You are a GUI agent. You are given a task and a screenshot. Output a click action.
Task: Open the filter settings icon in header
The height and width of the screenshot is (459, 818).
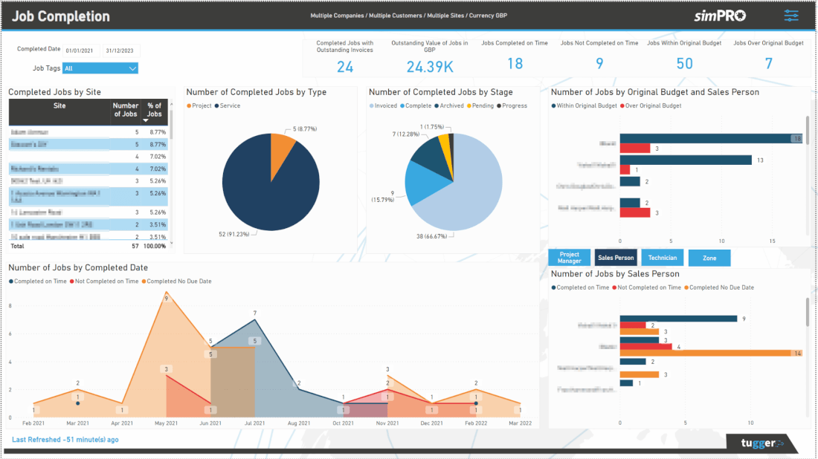click(x=791, y=16)
